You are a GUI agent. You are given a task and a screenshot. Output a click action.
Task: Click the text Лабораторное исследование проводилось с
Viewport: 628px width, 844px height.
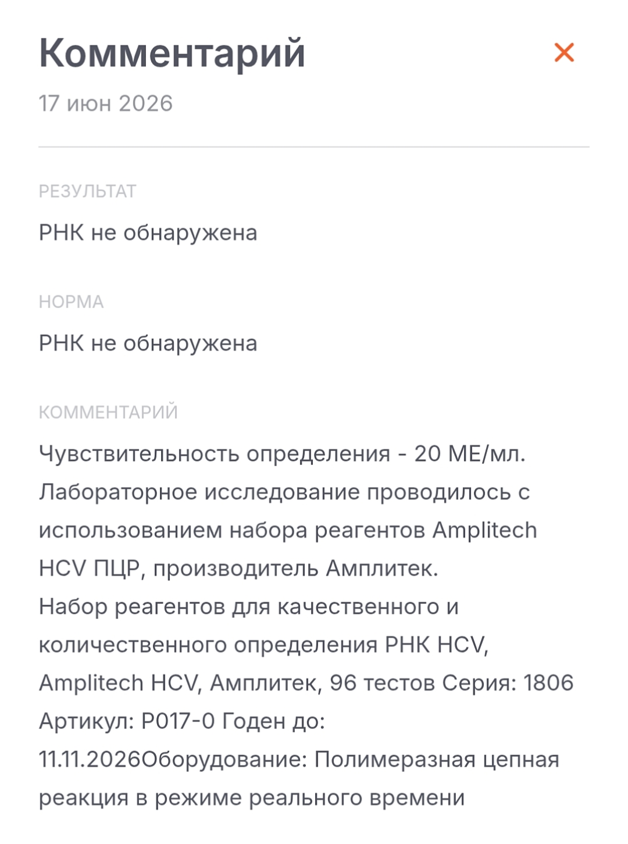[284, 492]
